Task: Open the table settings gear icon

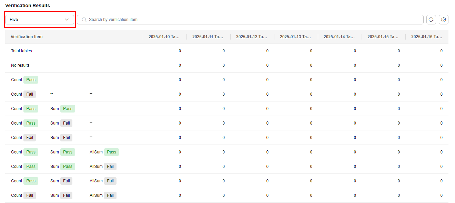Action: tap(444, 20)
